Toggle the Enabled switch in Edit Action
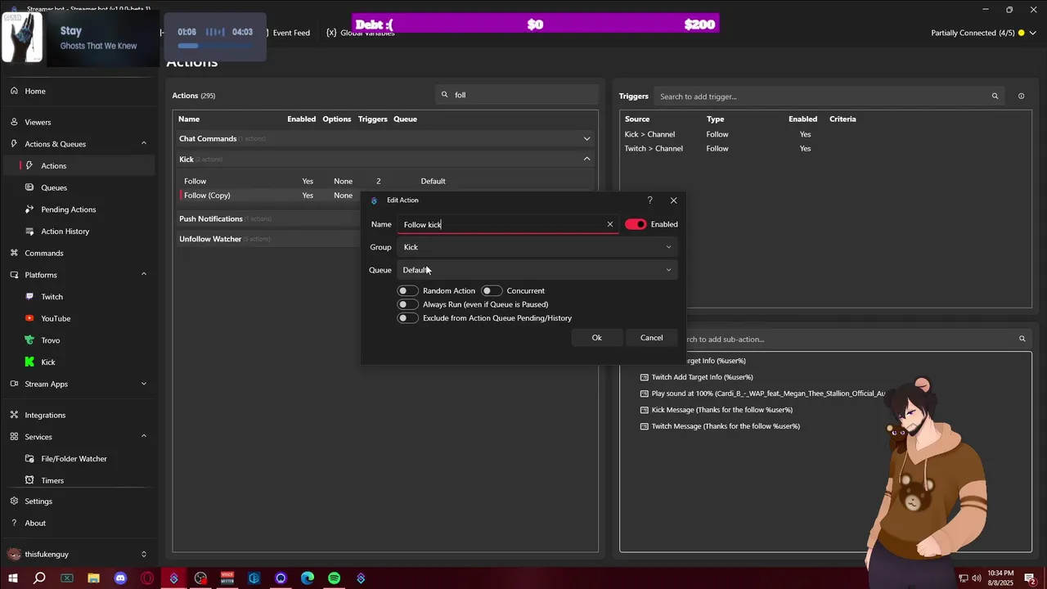 tap(636, 224)
